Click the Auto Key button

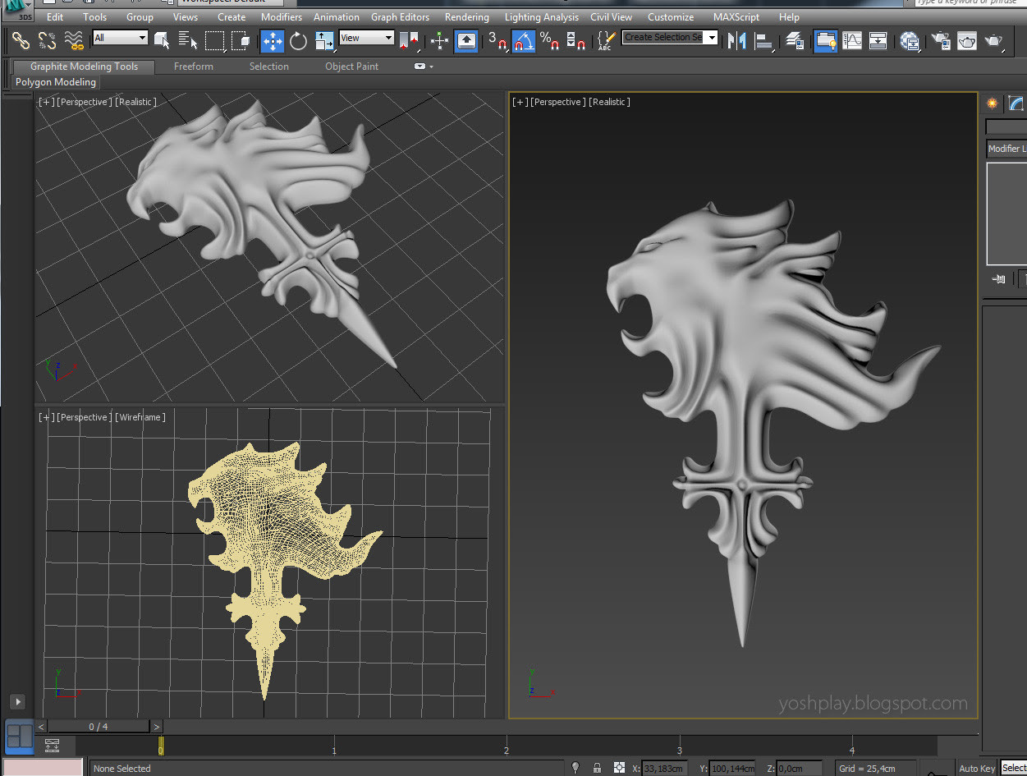tap(976, 769)
